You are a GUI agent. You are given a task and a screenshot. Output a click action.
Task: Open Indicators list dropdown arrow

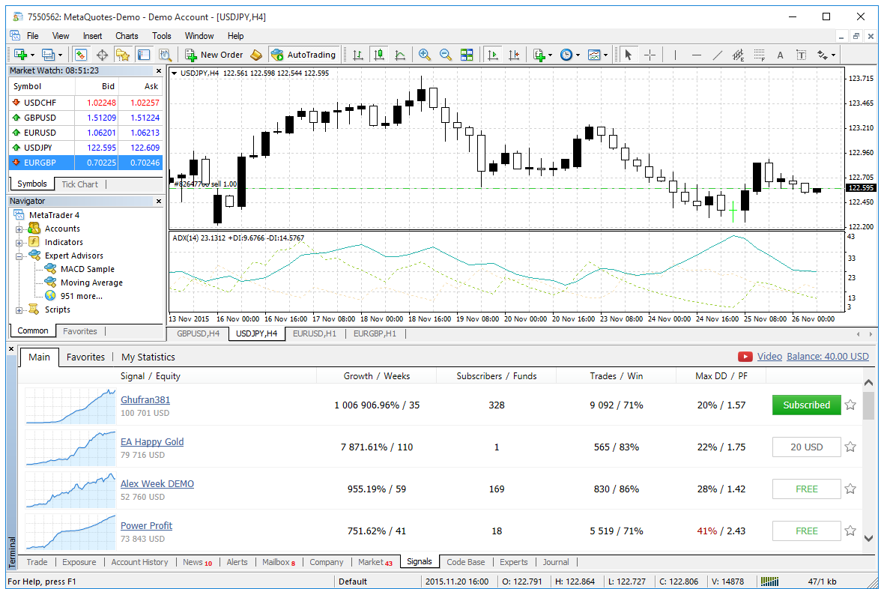tap(550, 55)
